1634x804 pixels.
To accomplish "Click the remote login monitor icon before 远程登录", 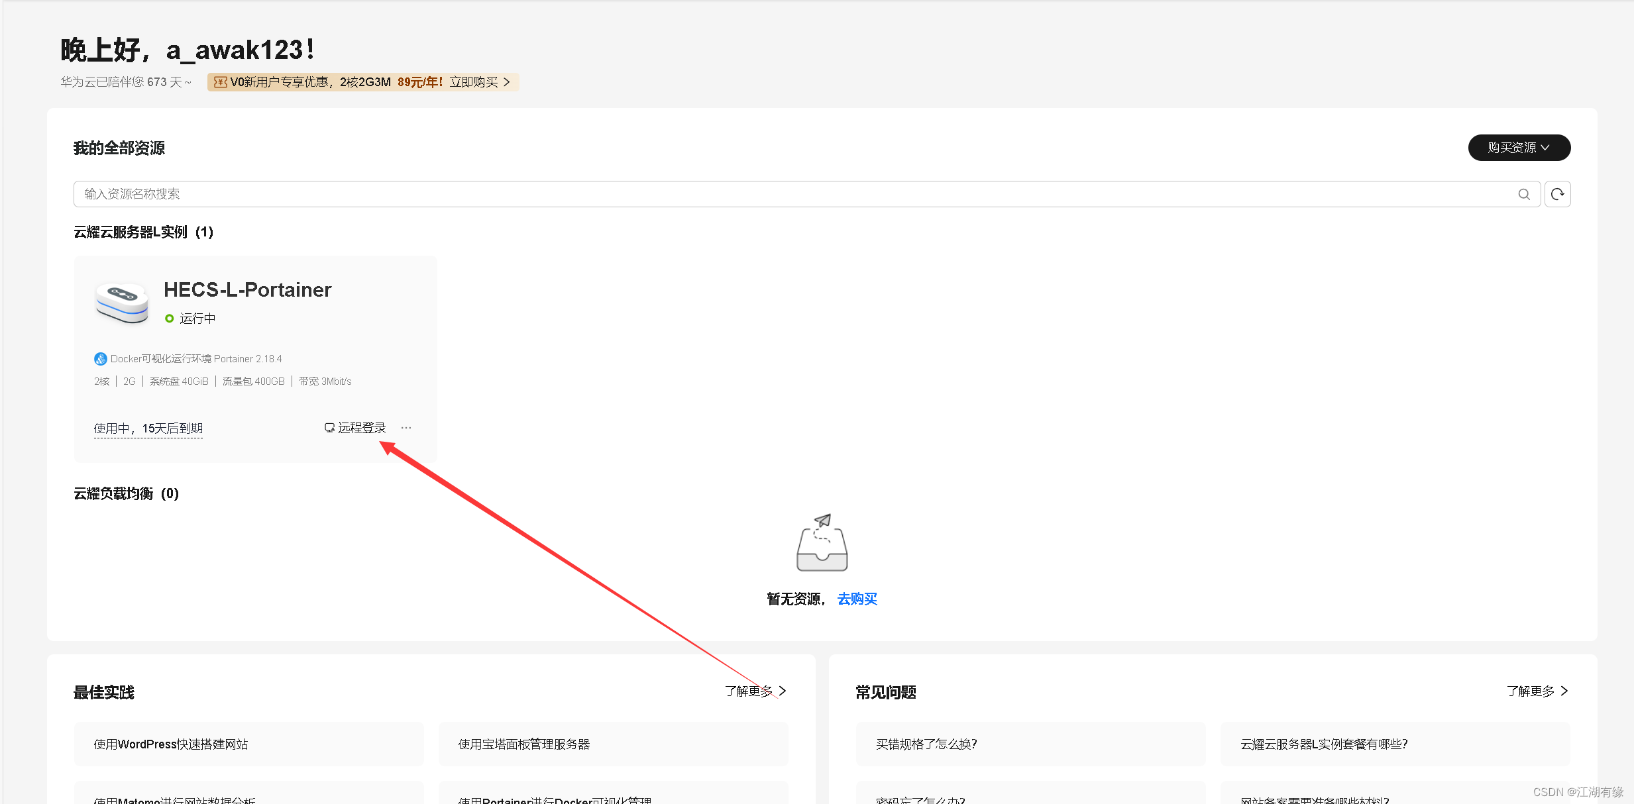I will pos(329,427).
